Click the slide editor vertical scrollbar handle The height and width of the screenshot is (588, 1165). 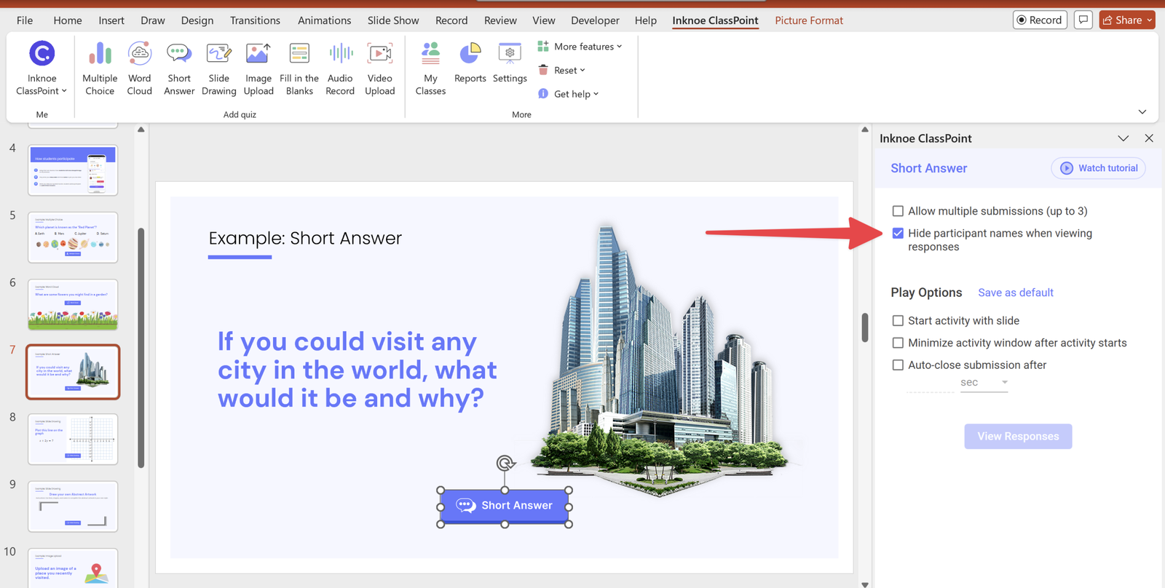[x=865, y=327]
